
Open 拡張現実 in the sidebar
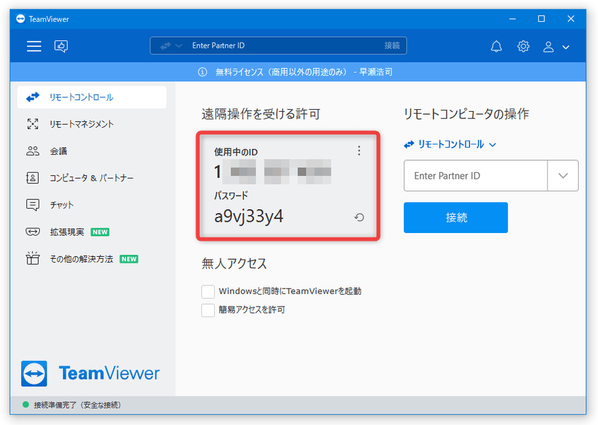pos(92,232)
